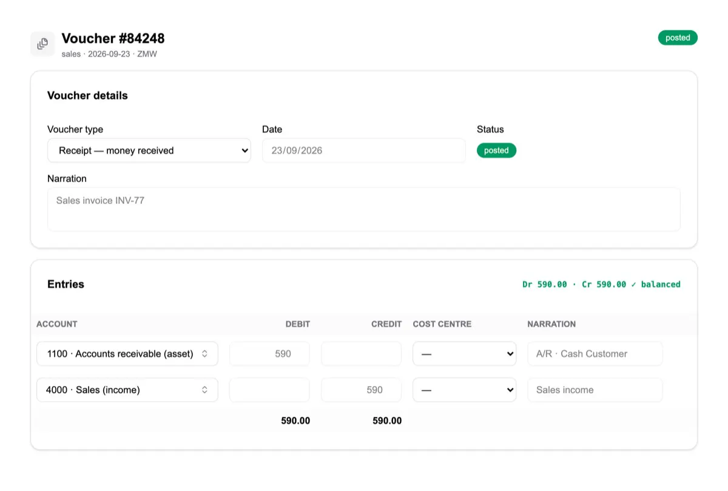Click the Sales income narration field

coord(595,390)
